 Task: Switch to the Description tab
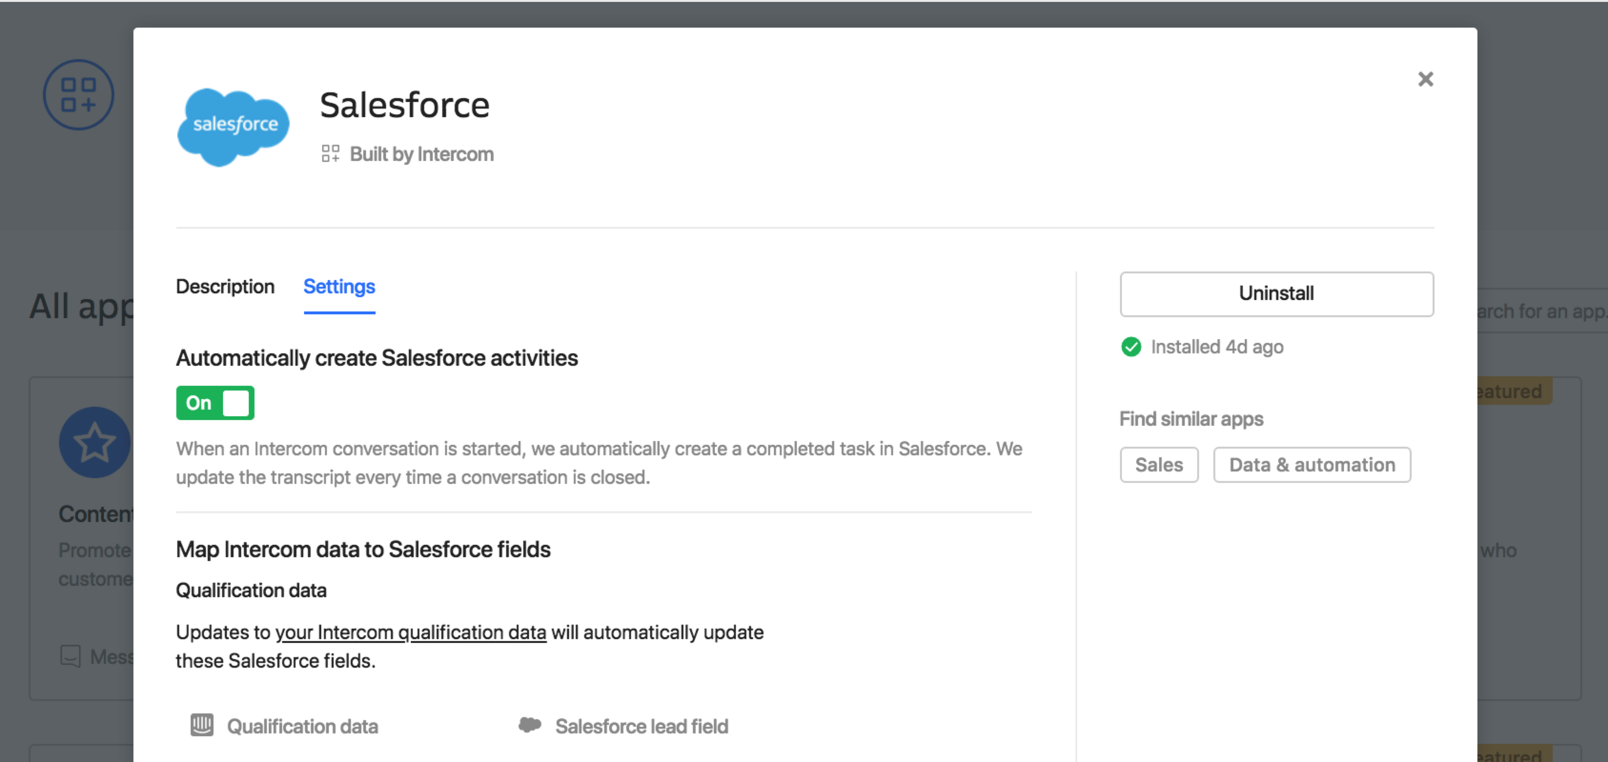(226, 287)
